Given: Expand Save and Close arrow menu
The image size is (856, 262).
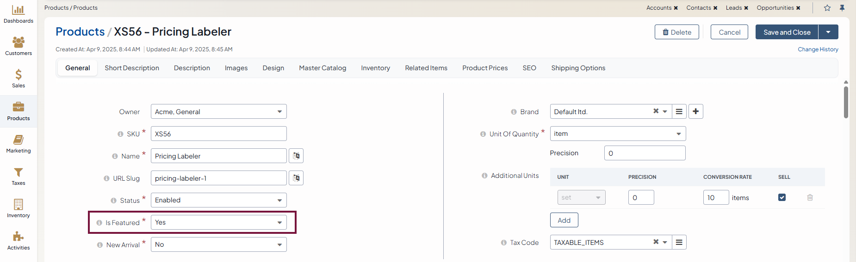Looking at the screenshot, I should point(828,32).
